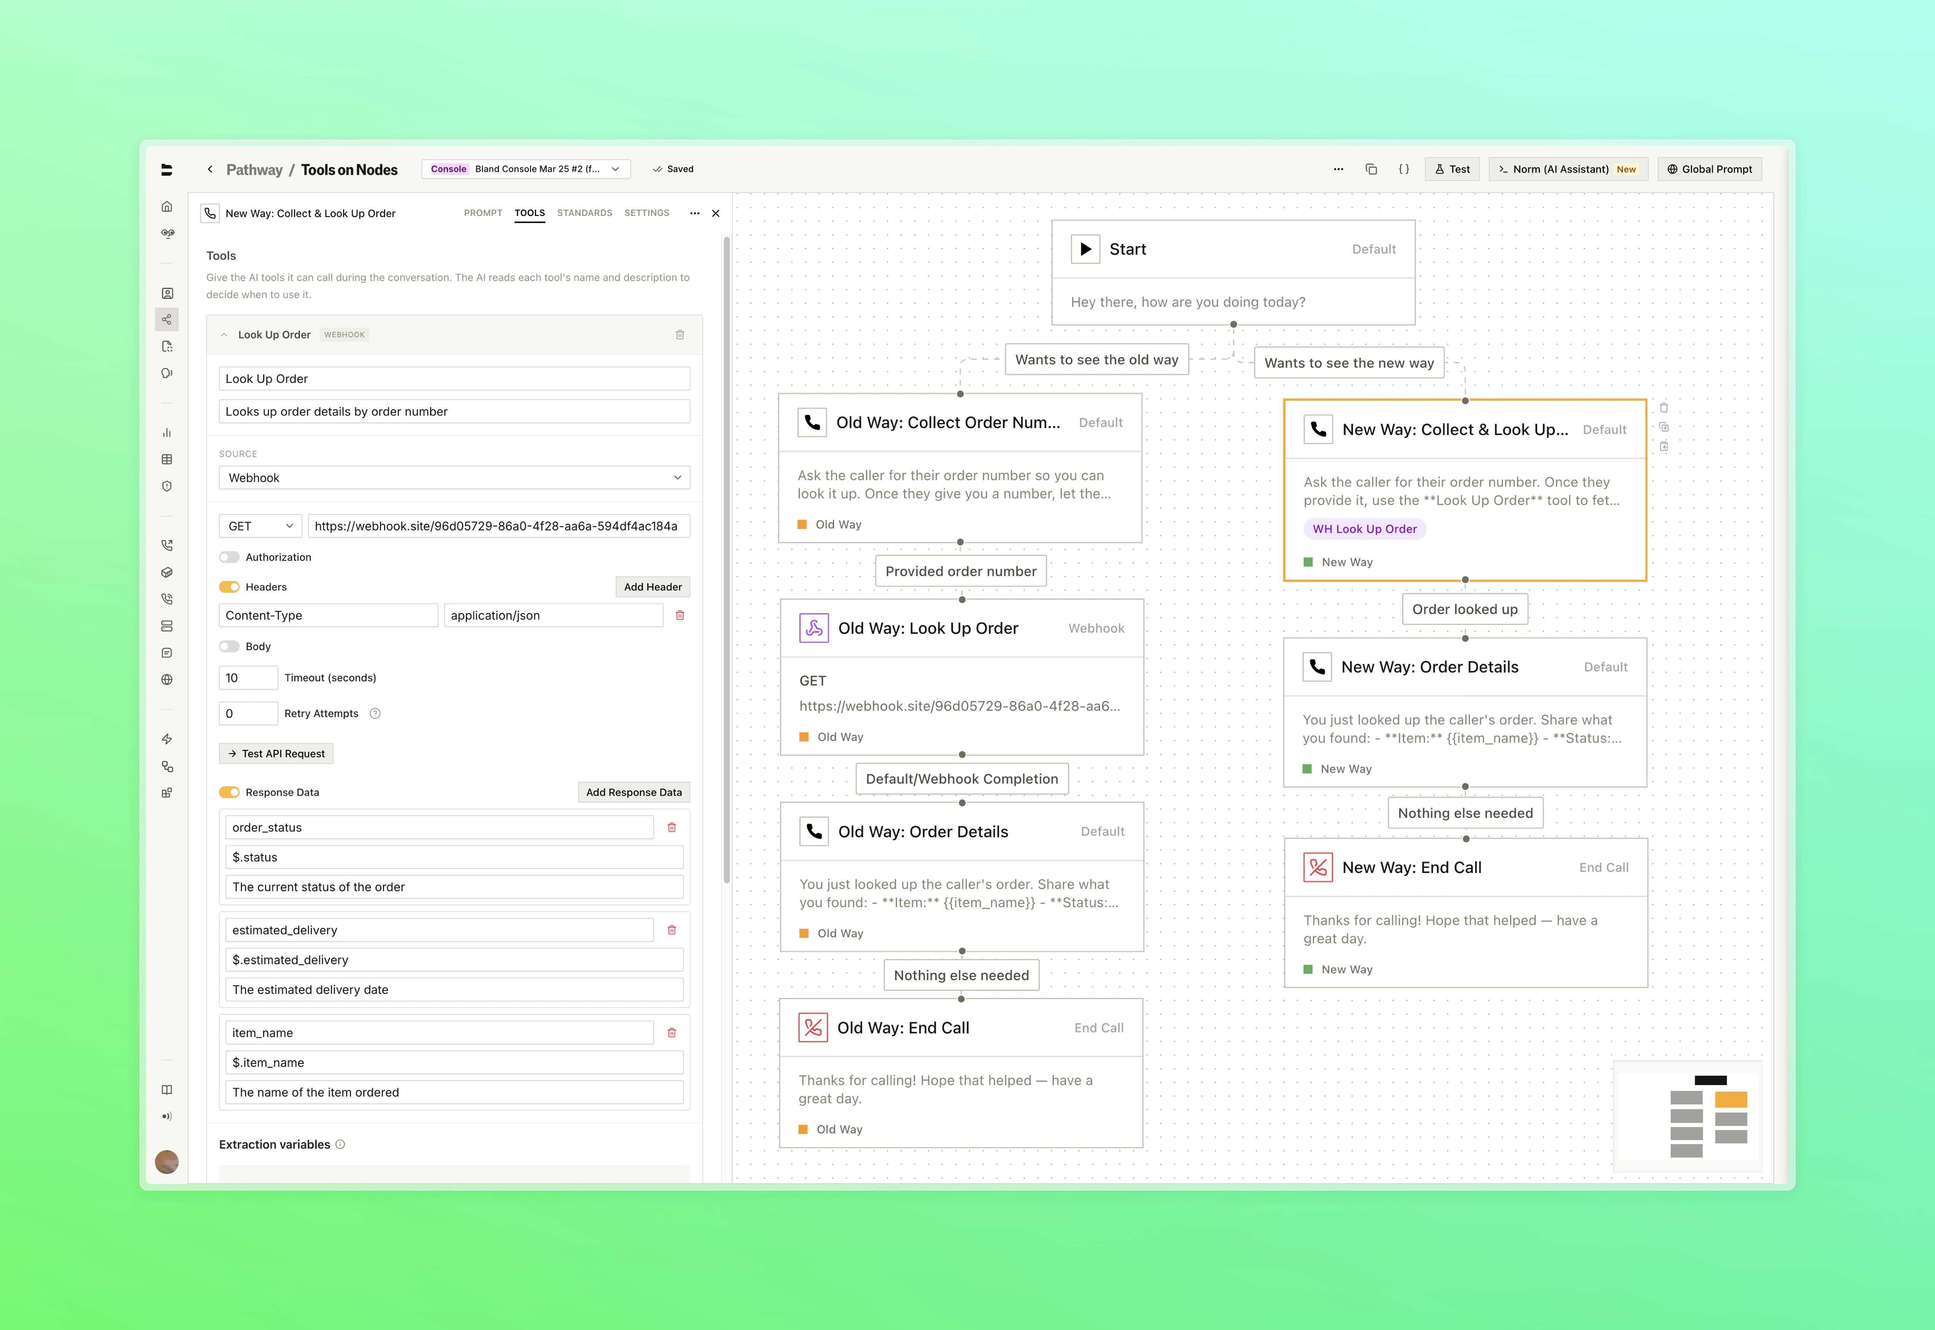The height and width of the screenshot is (1330, 1935).
Task: Open the globe icon in left sidebar
Action: (x=167, y=679)
